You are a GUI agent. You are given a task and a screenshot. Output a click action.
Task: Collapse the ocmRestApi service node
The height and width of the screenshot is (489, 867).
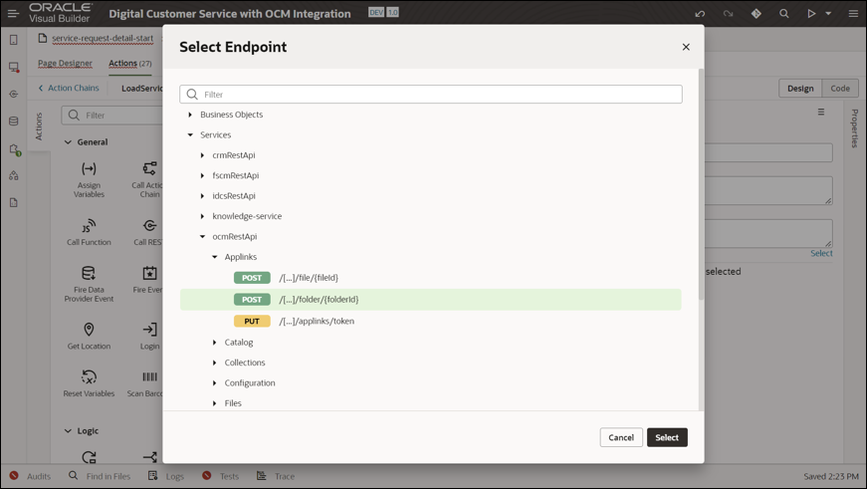pos(202,237)
